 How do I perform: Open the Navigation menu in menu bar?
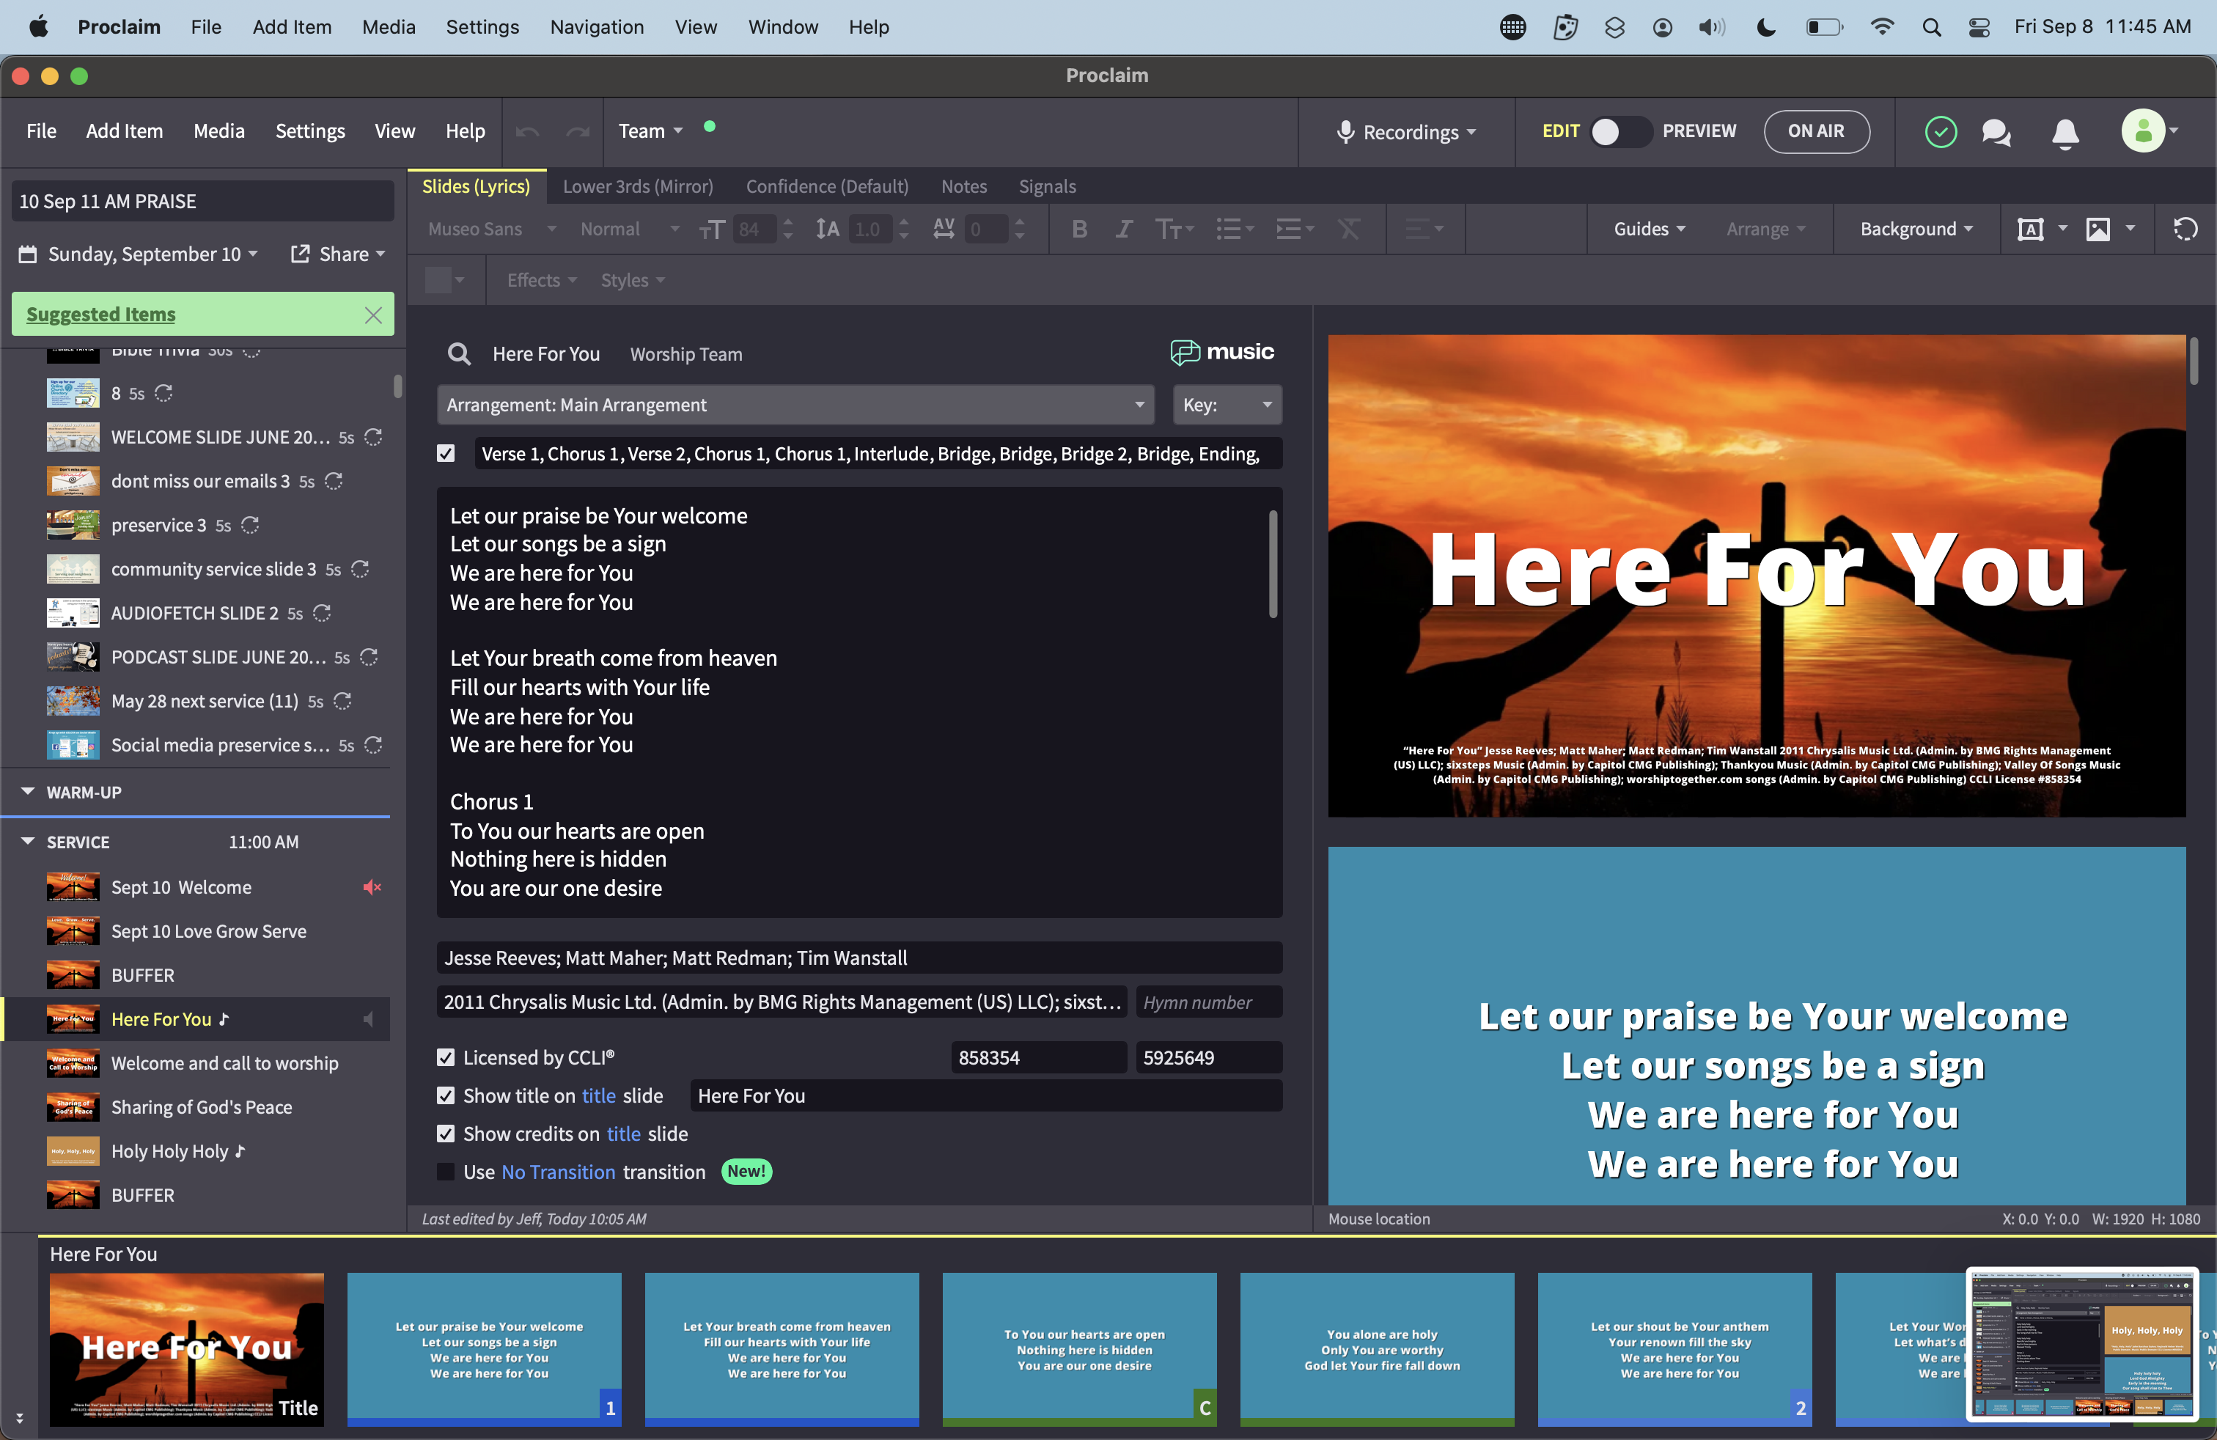coord(596,27)
